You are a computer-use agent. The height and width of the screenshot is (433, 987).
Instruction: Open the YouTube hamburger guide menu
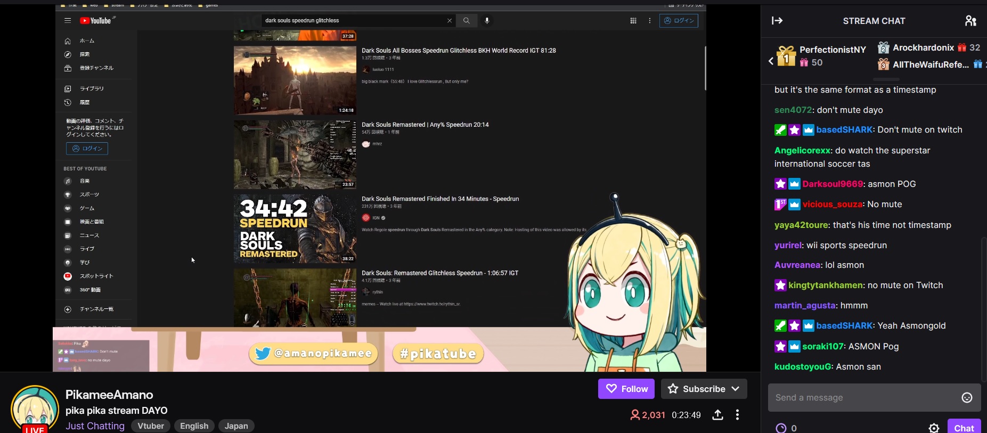68,21
